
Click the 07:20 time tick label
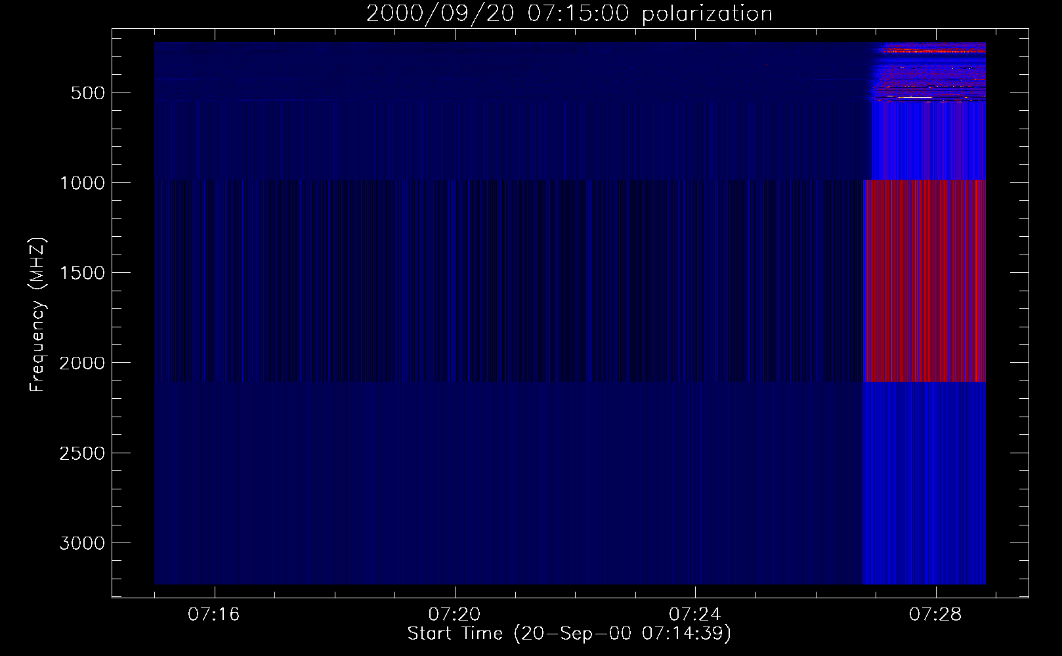454,614
